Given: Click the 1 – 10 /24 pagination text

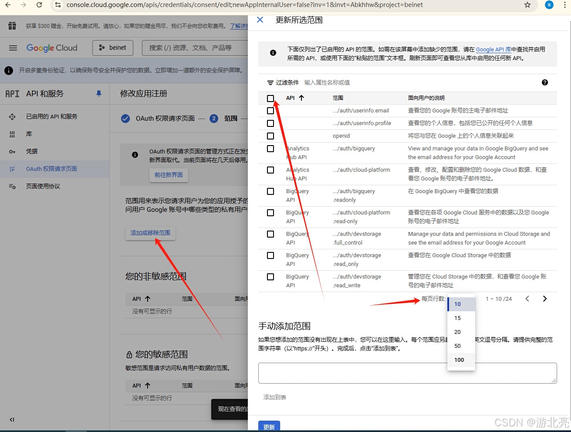Looking at the screenshot, I should pyautogui.click(x=499, y=299).
